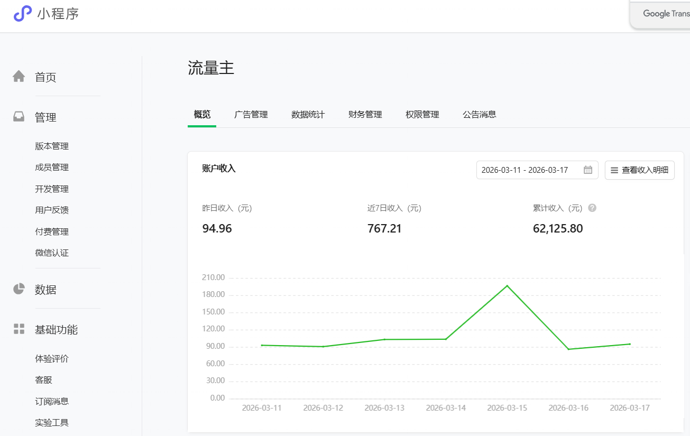Click the 基础功能 grid icon
This screenshot has width=690, height=436.
click(18, 329)
